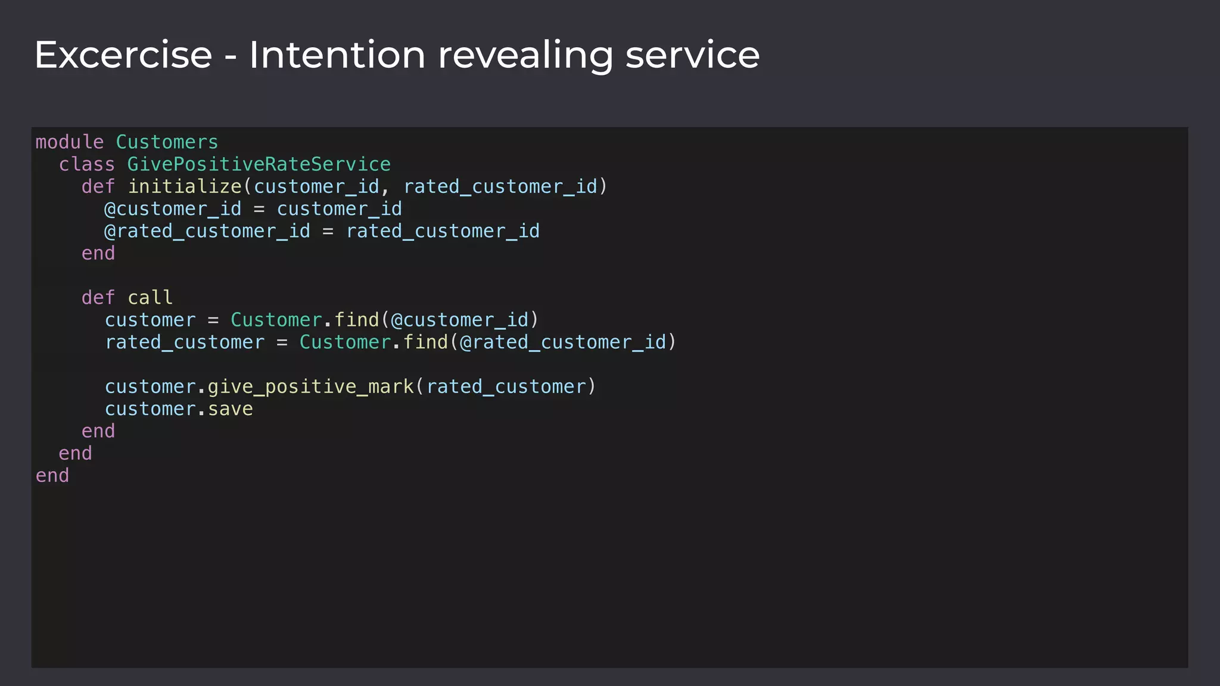This screenshot has width=1220, height=686.
Task: Click the '@rated_customer_id = rated_customer_id' assignment line
Action: click(322, 231)
